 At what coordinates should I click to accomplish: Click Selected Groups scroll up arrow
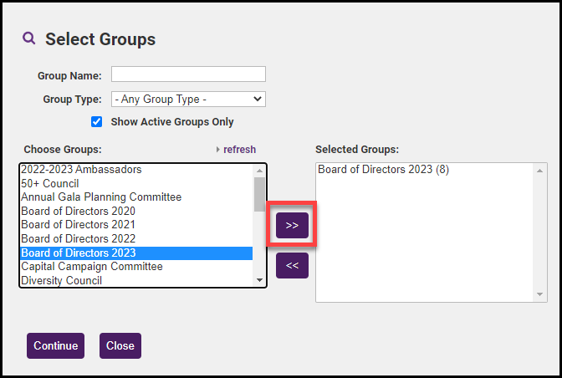[x=539, y=171]
